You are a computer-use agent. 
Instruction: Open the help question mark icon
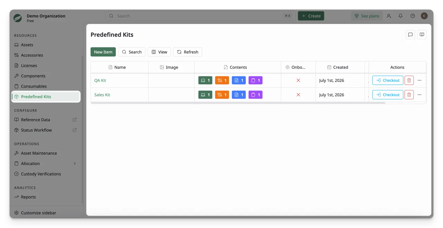coord(413,16)
